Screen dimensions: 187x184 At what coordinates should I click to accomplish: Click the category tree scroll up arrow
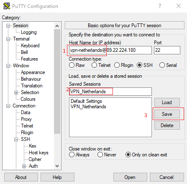click(x=57, y=26)
